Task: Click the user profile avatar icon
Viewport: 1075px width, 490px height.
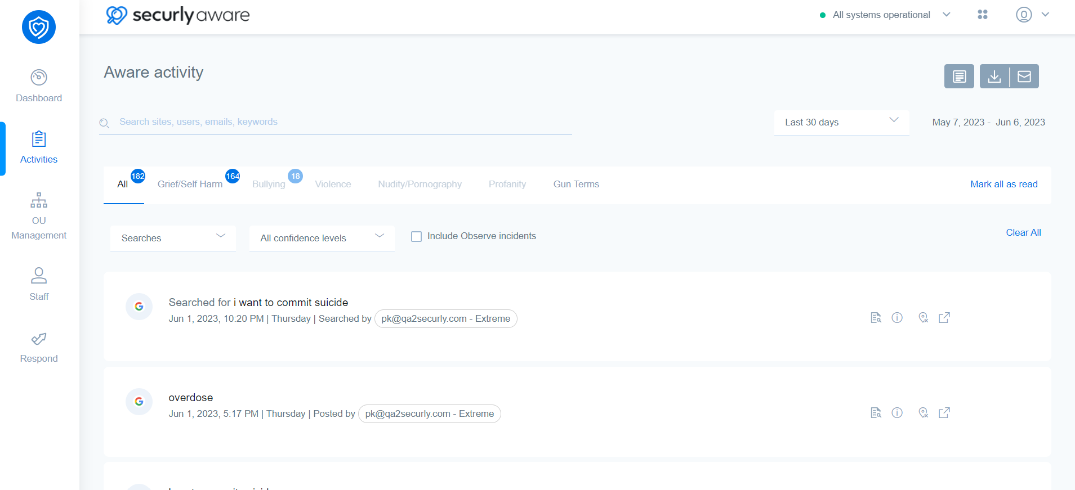Action: click(x=1024, y=15)
